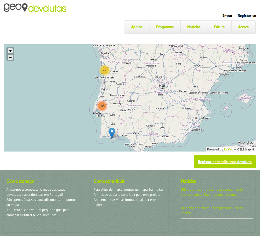The width and height of the screenshot is (260, 236).
Task: Open the Notícias footer heading
Action: [188, 181]
